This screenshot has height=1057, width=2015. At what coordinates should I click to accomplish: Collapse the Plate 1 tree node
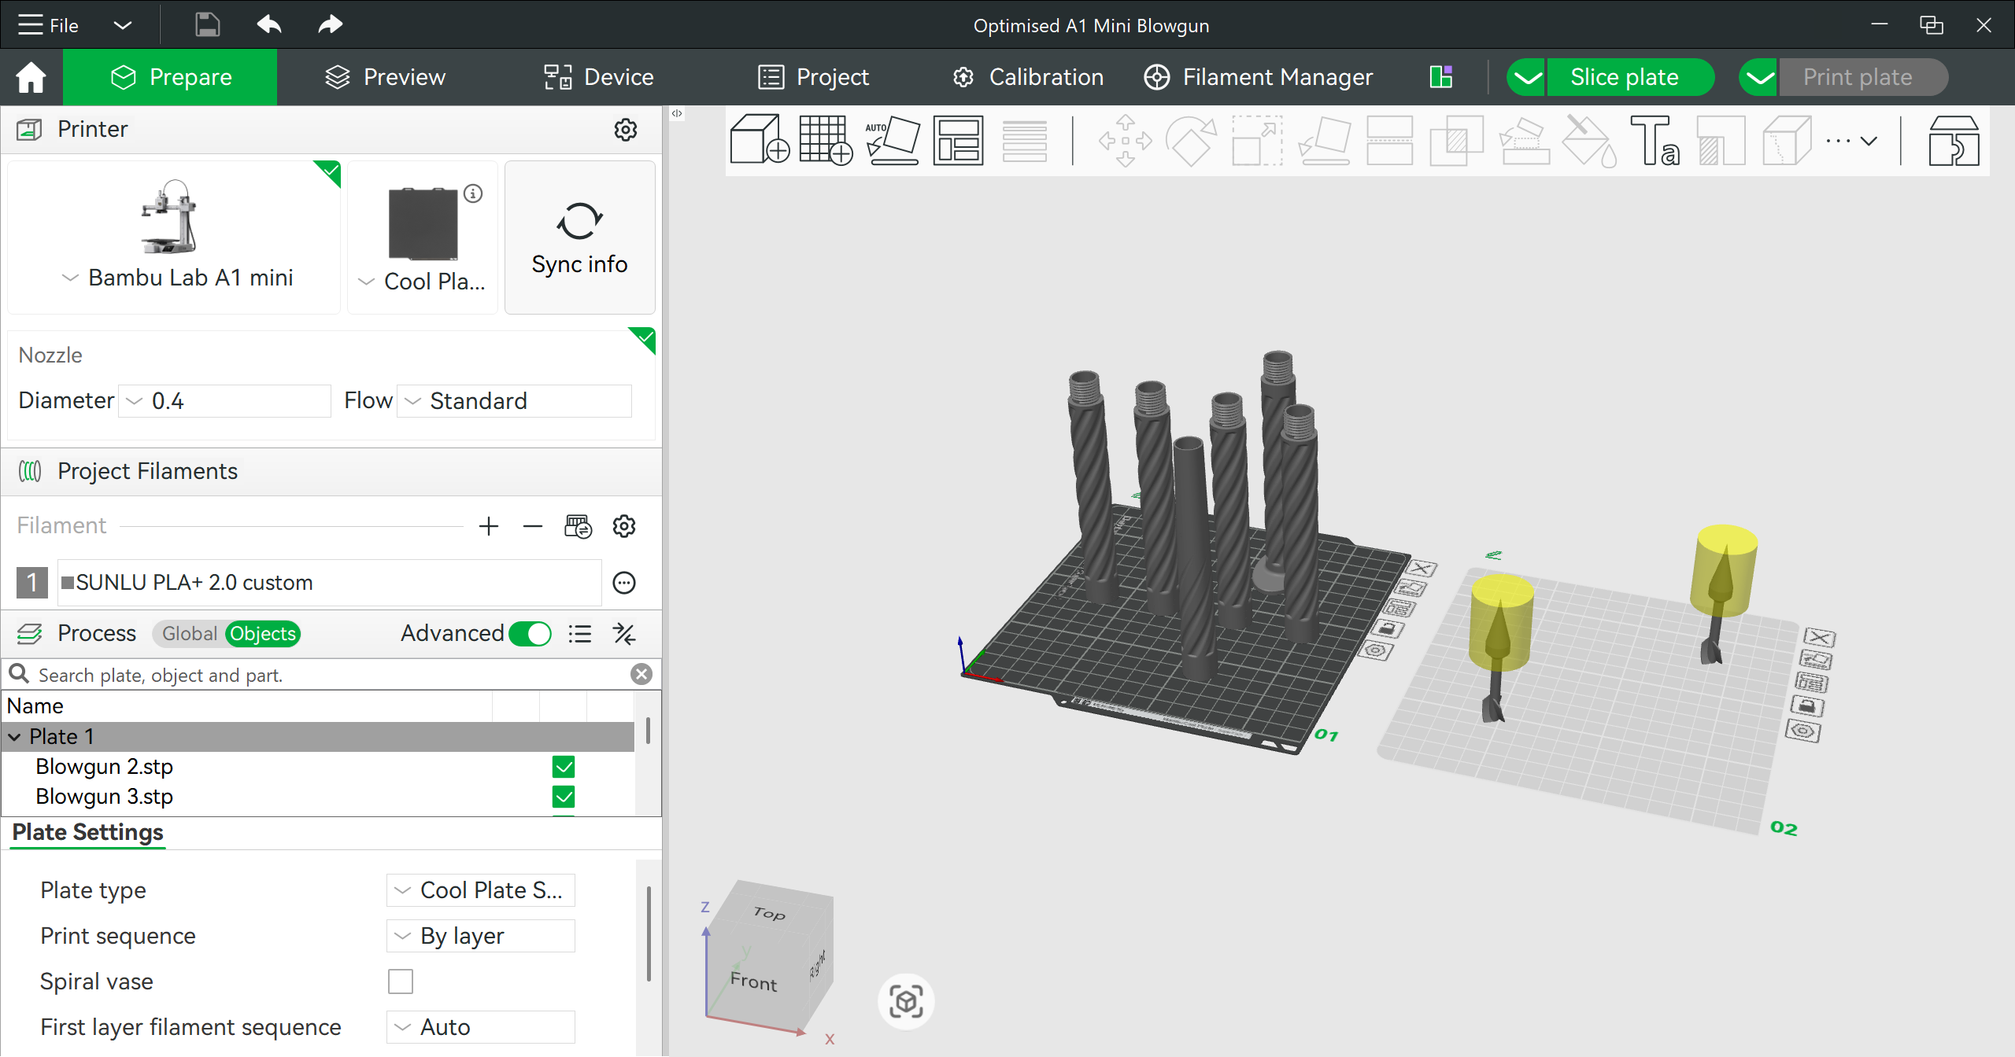pos(15,737)
